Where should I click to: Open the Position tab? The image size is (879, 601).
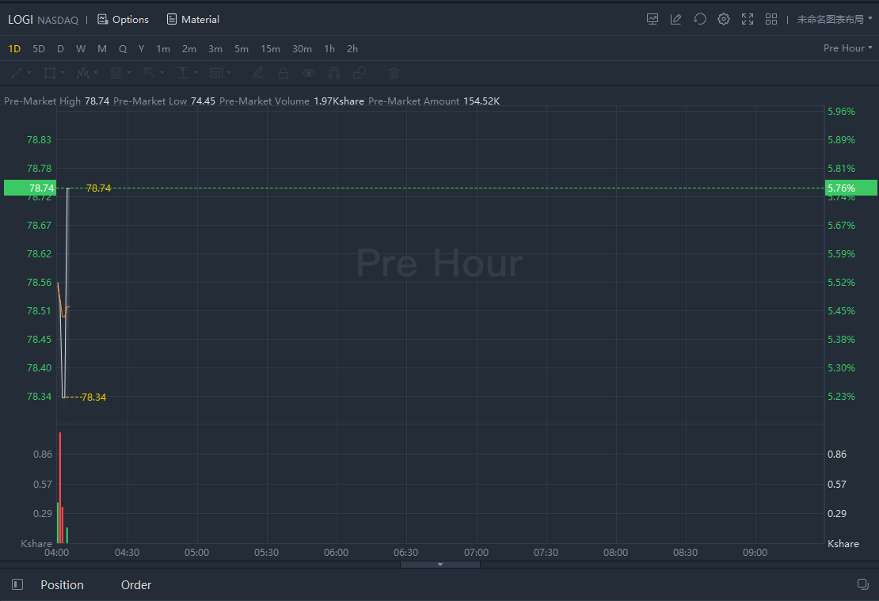point(62,584)
